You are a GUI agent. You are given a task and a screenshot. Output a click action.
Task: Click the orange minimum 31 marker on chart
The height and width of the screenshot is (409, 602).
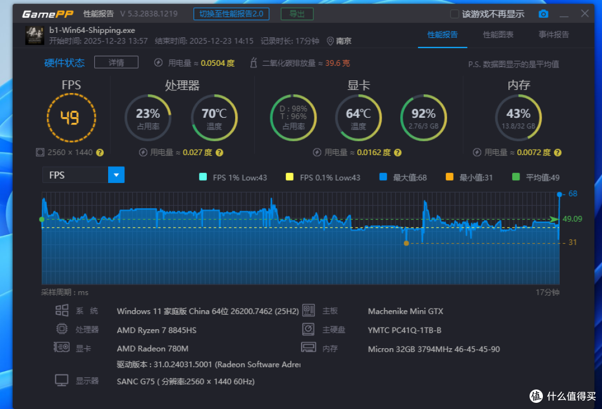point(406,243)
